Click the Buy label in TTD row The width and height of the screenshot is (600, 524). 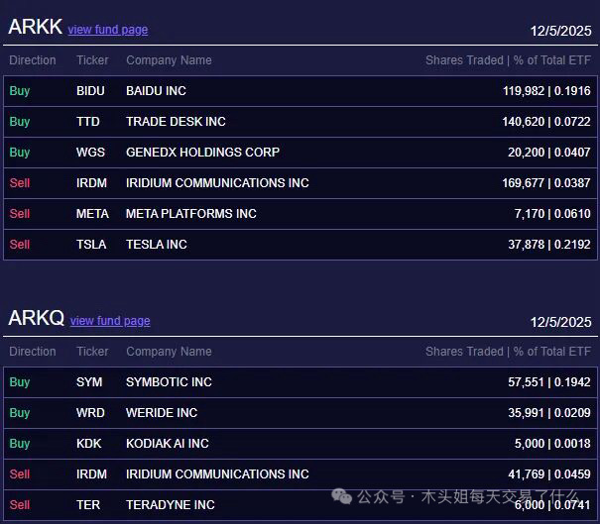pos(20,122)
